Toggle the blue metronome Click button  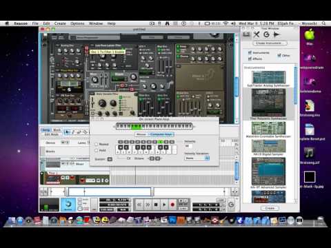pyautogui.click(x=68, y=205)
